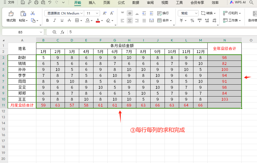Toggle Bold formatting
Viewport: 257px width, 163px height.
tap(48, 20)
